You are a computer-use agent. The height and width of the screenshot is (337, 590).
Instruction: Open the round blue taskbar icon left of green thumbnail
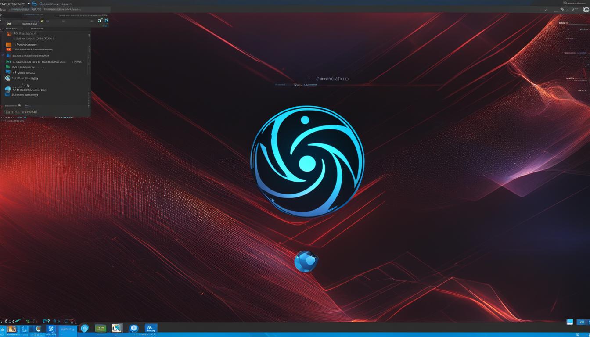click(85, 328)
